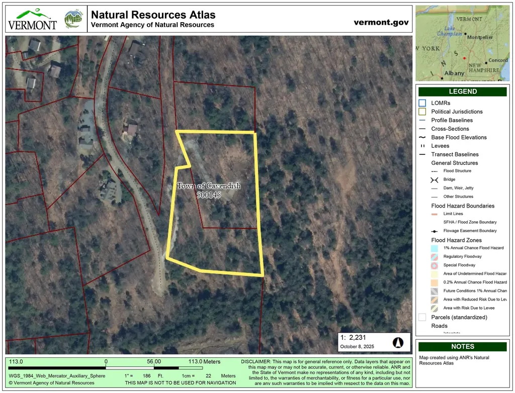This screenshot has height=393, width=515.
Task: Click the NOTES panel header
Action: coord(463,346)
